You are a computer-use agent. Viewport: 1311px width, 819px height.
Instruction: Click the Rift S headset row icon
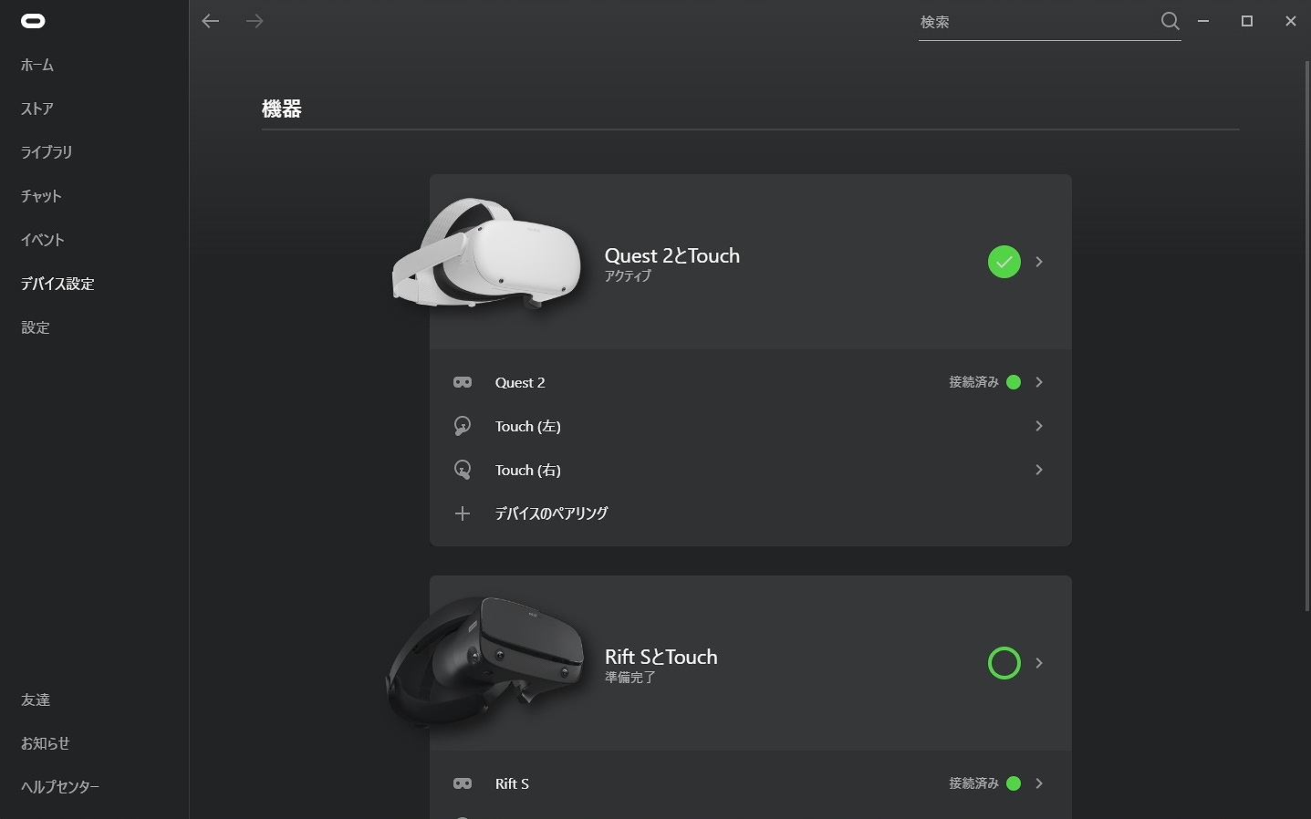click(x=463, y=783)
